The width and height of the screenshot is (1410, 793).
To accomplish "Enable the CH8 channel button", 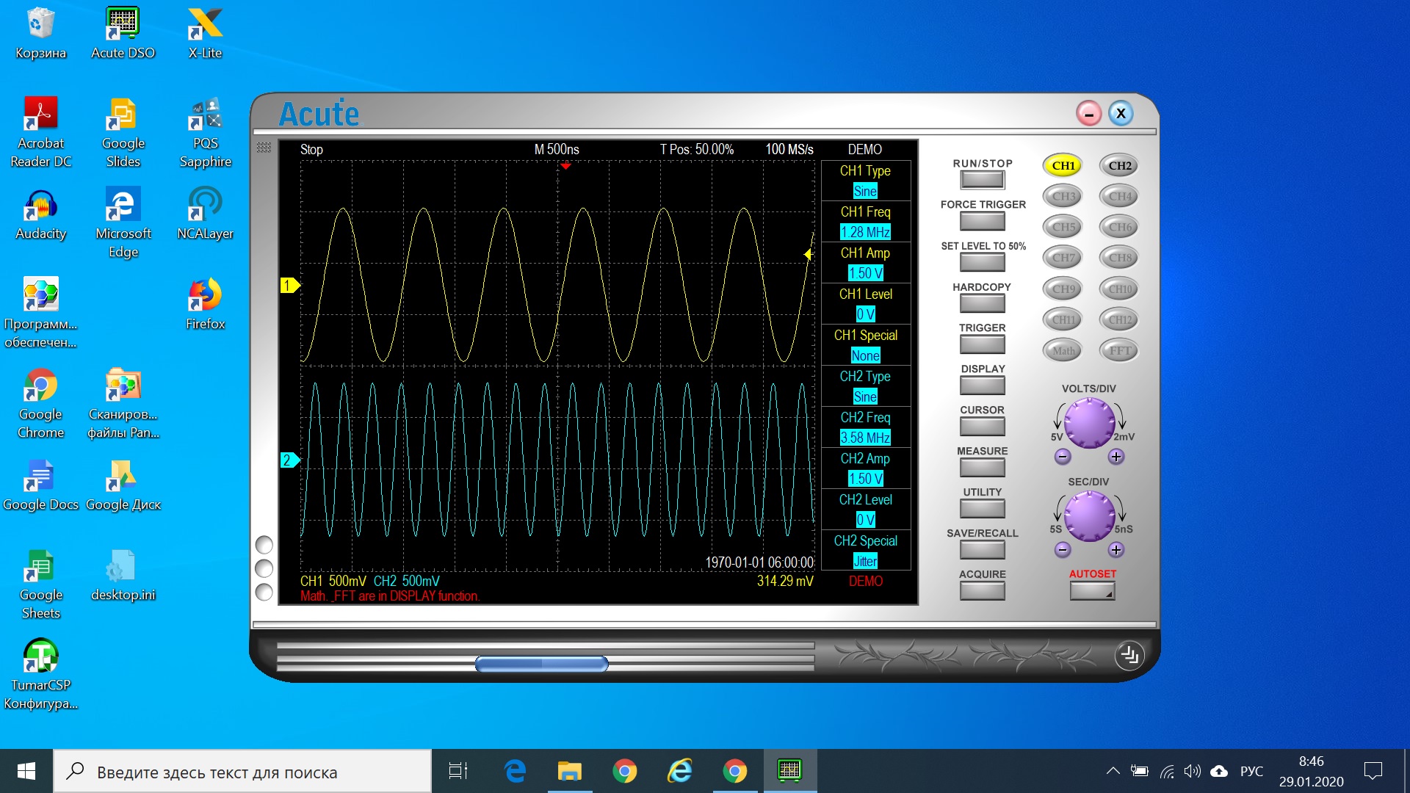I will pos(1119,258).
